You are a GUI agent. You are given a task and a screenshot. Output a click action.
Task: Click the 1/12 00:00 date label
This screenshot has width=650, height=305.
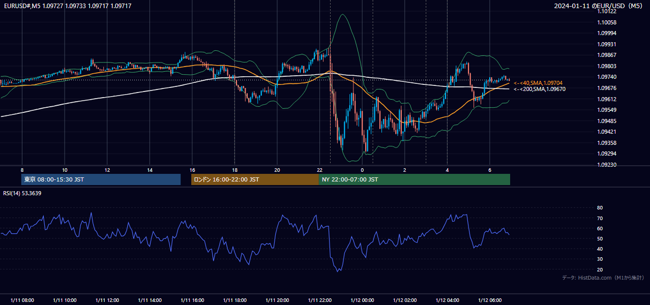coord(362,300)
